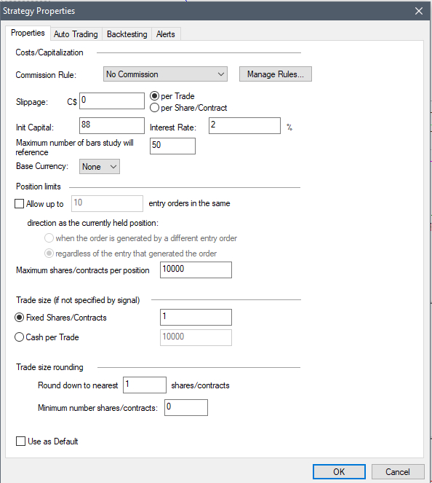Open the Commission Rule dropdown
The width and height of the screenshot is (432, 483).
(x=165, y=74)
